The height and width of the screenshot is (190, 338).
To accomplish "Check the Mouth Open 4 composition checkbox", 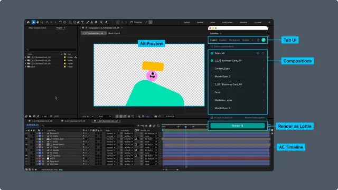I will pyautogui.click(x=212, y=108).
